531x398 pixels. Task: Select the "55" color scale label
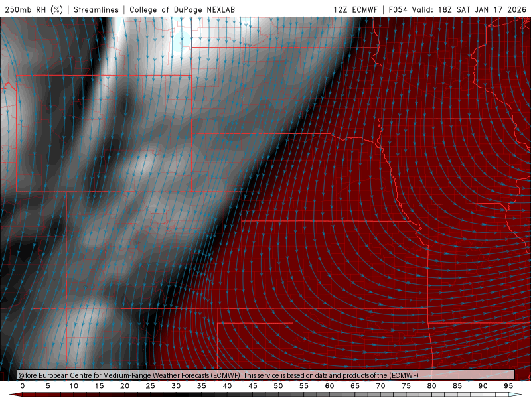click(304, 386)
